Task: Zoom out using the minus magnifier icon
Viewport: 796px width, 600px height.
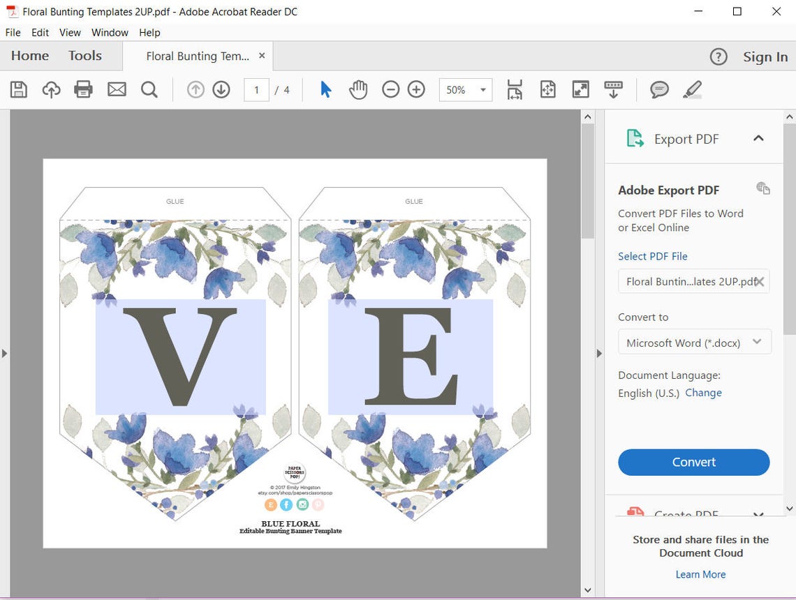Action: [x=390, y=89]
